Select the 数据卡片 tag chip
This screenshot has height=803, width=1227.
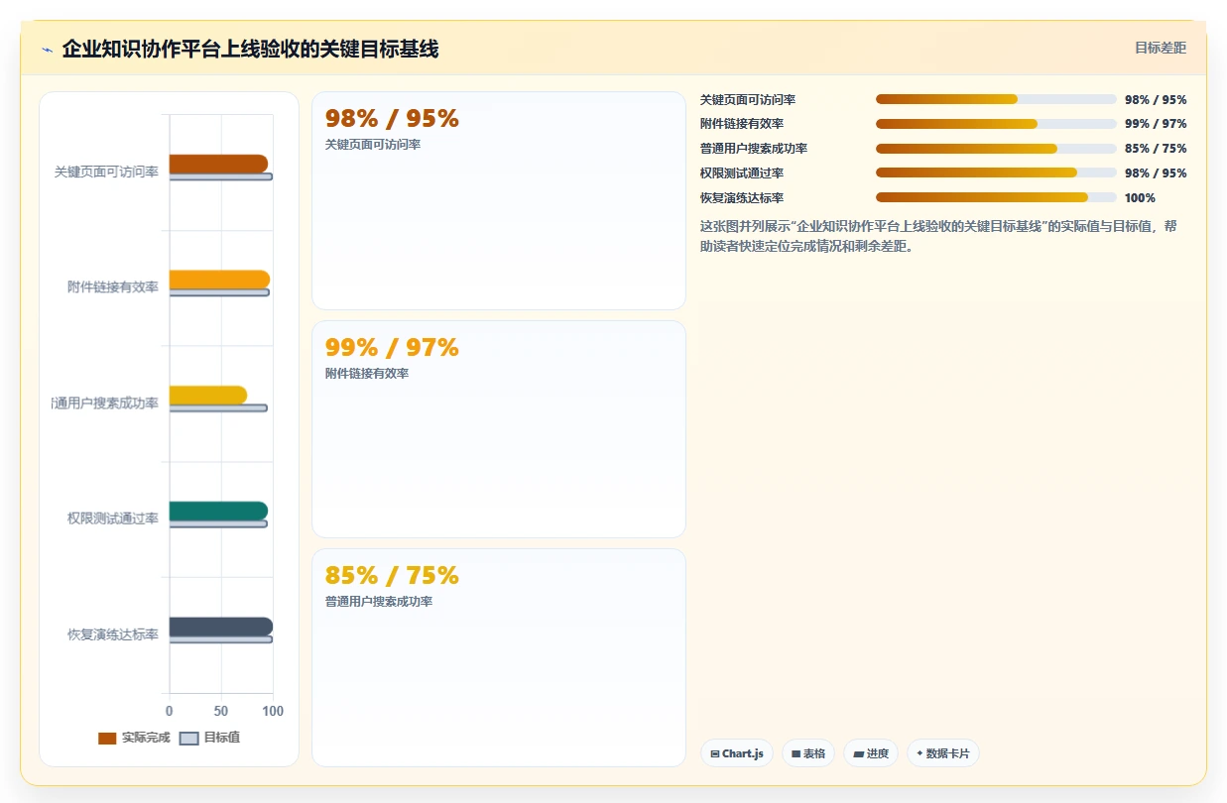coord(943,753)
